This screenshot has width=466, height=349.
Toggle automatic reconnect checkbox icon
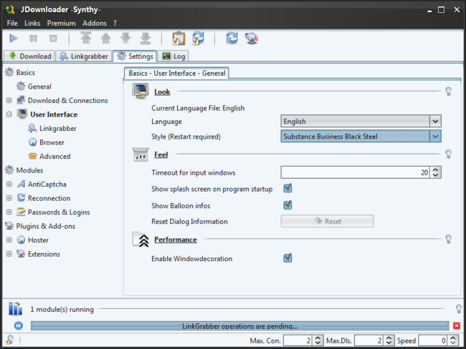point(198,38)
